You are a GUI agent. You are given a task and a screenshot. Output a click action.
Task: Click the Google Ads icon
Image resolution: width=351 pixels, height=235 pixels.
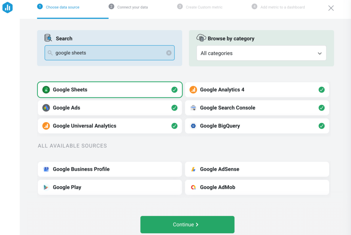46,108
